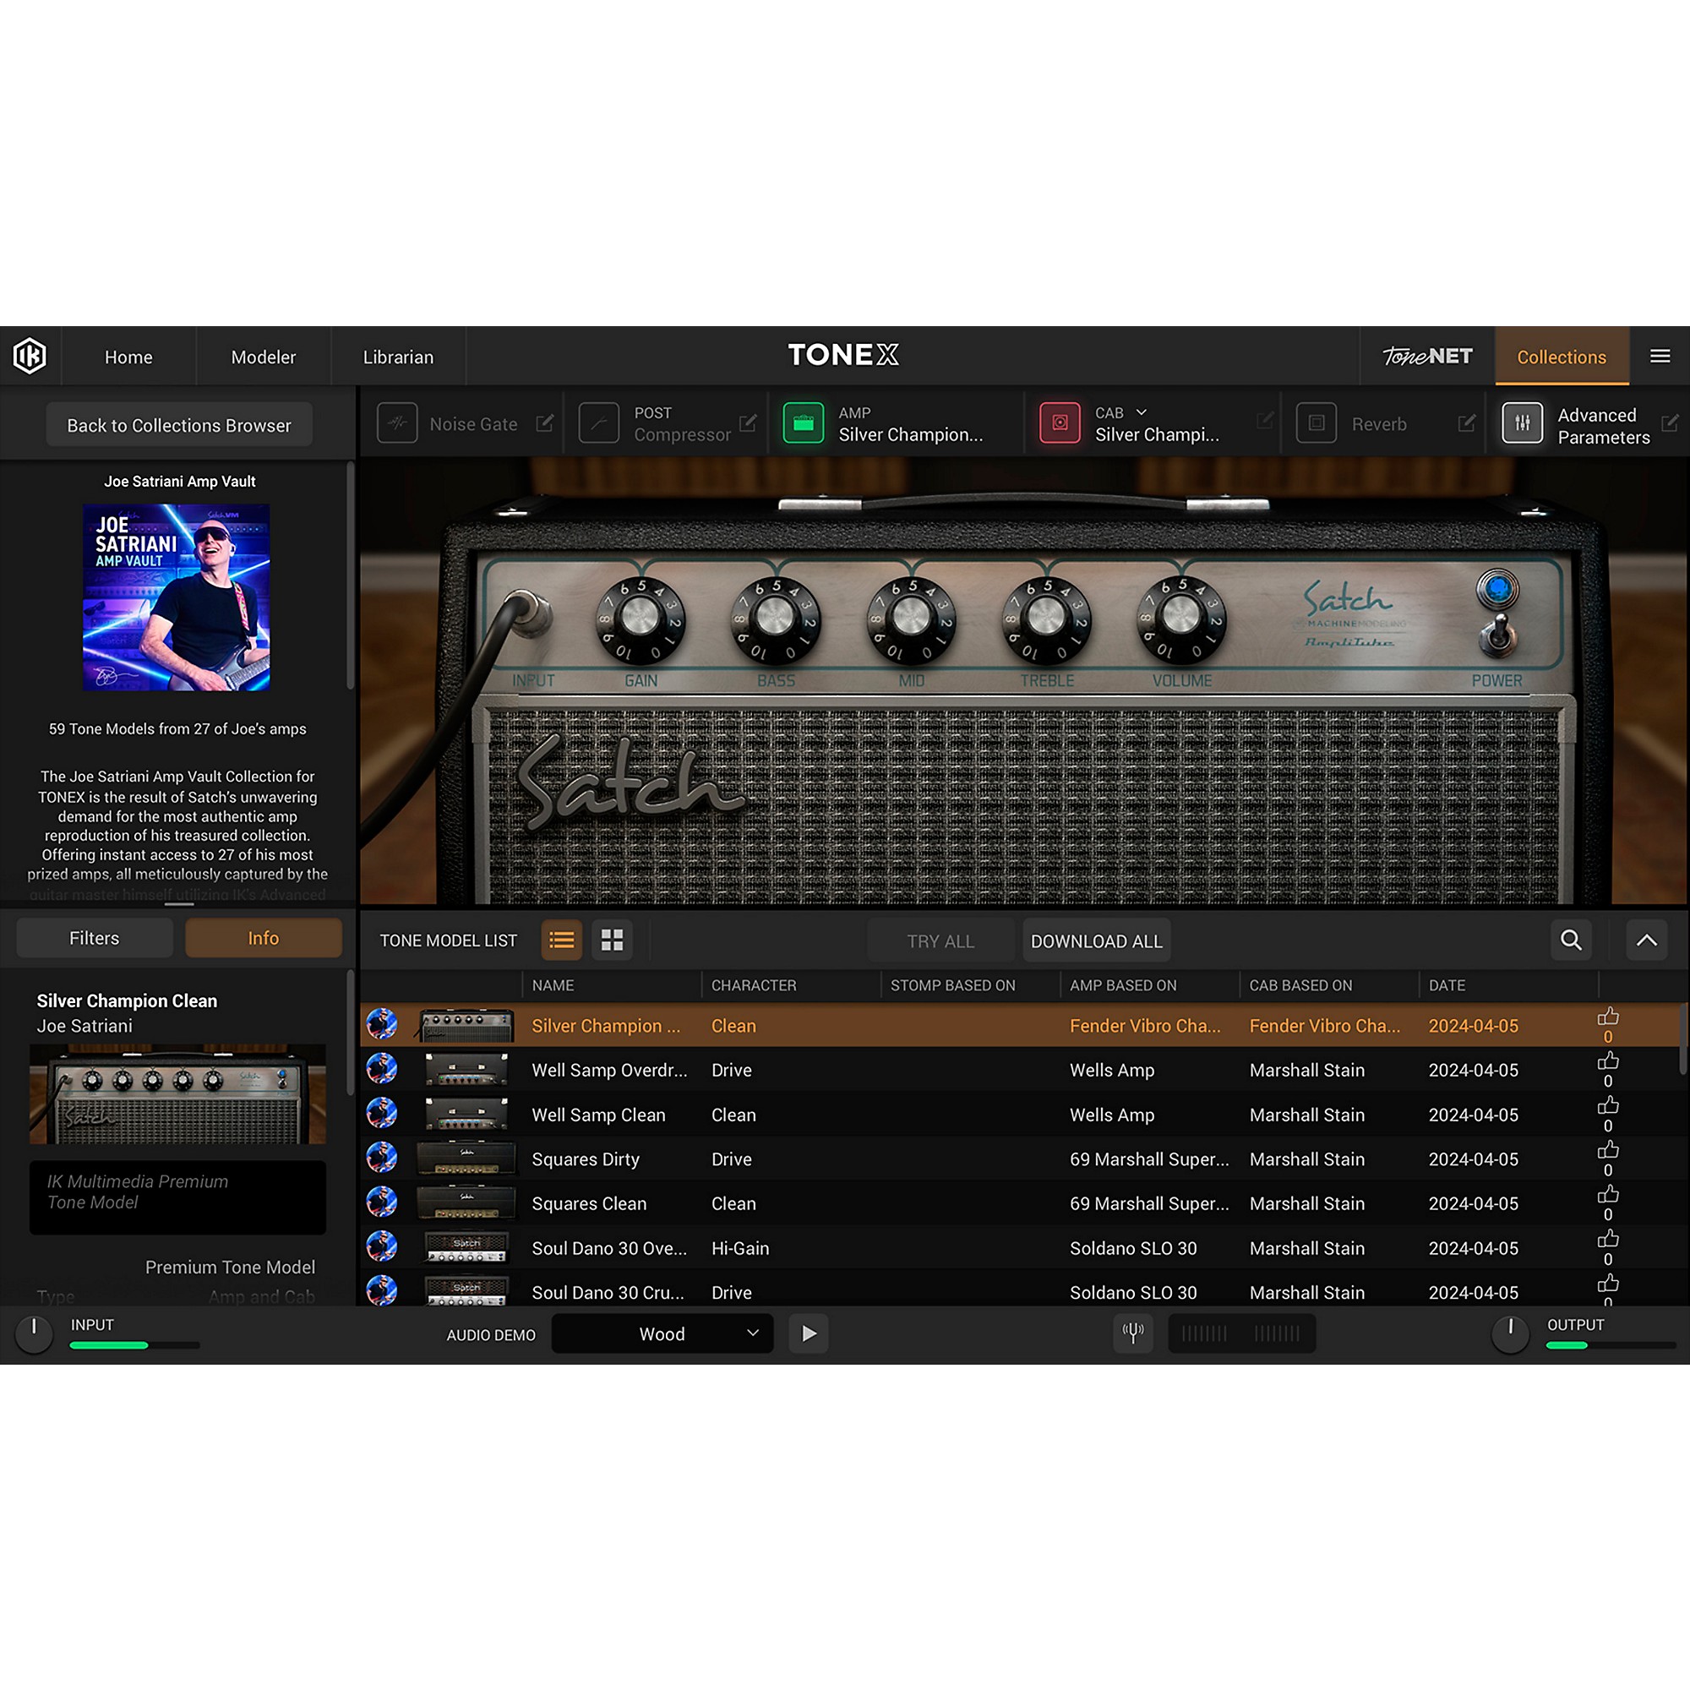Play the audio demo
This screenshot has height=1690, width=1690.
(810, 1333)
